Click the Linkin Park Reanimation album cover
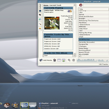Image resolution: width=109 pixels, height=109 pixels. [x=52, y=23]
